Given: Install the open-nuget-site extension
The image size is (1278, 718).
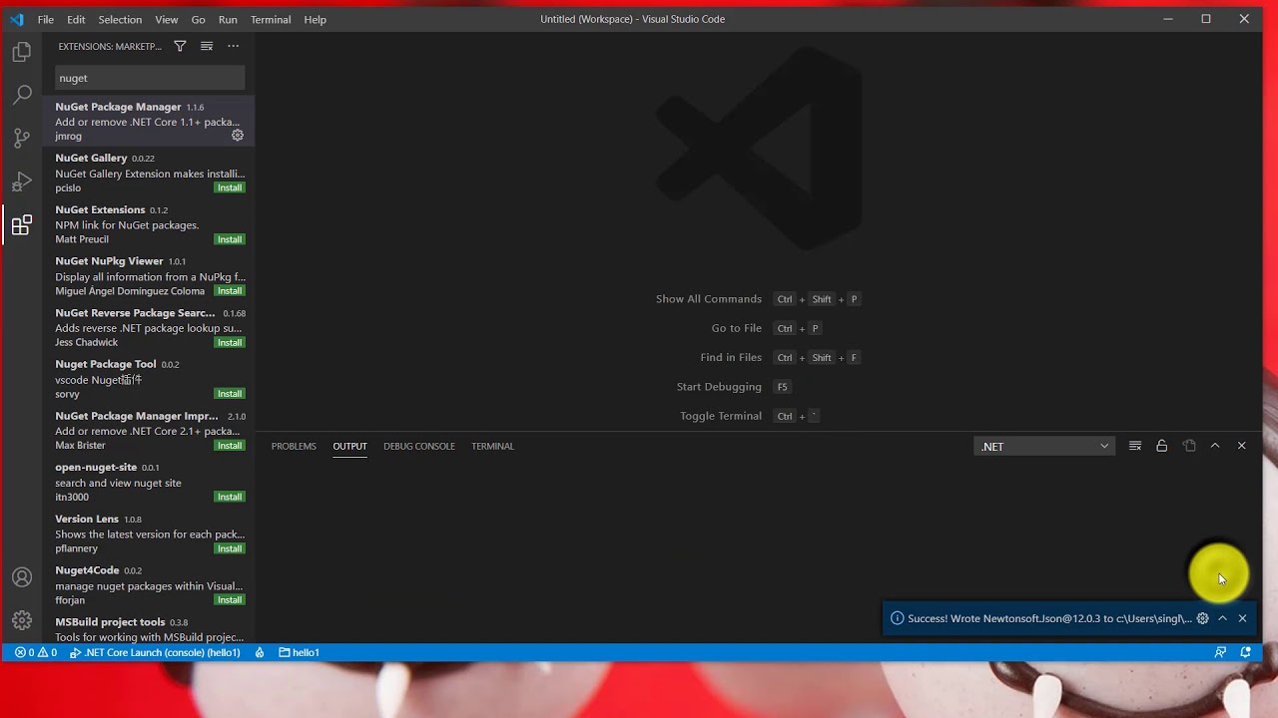Looking at the screenshot, I should pyautogui.click(x=230, y=497).
